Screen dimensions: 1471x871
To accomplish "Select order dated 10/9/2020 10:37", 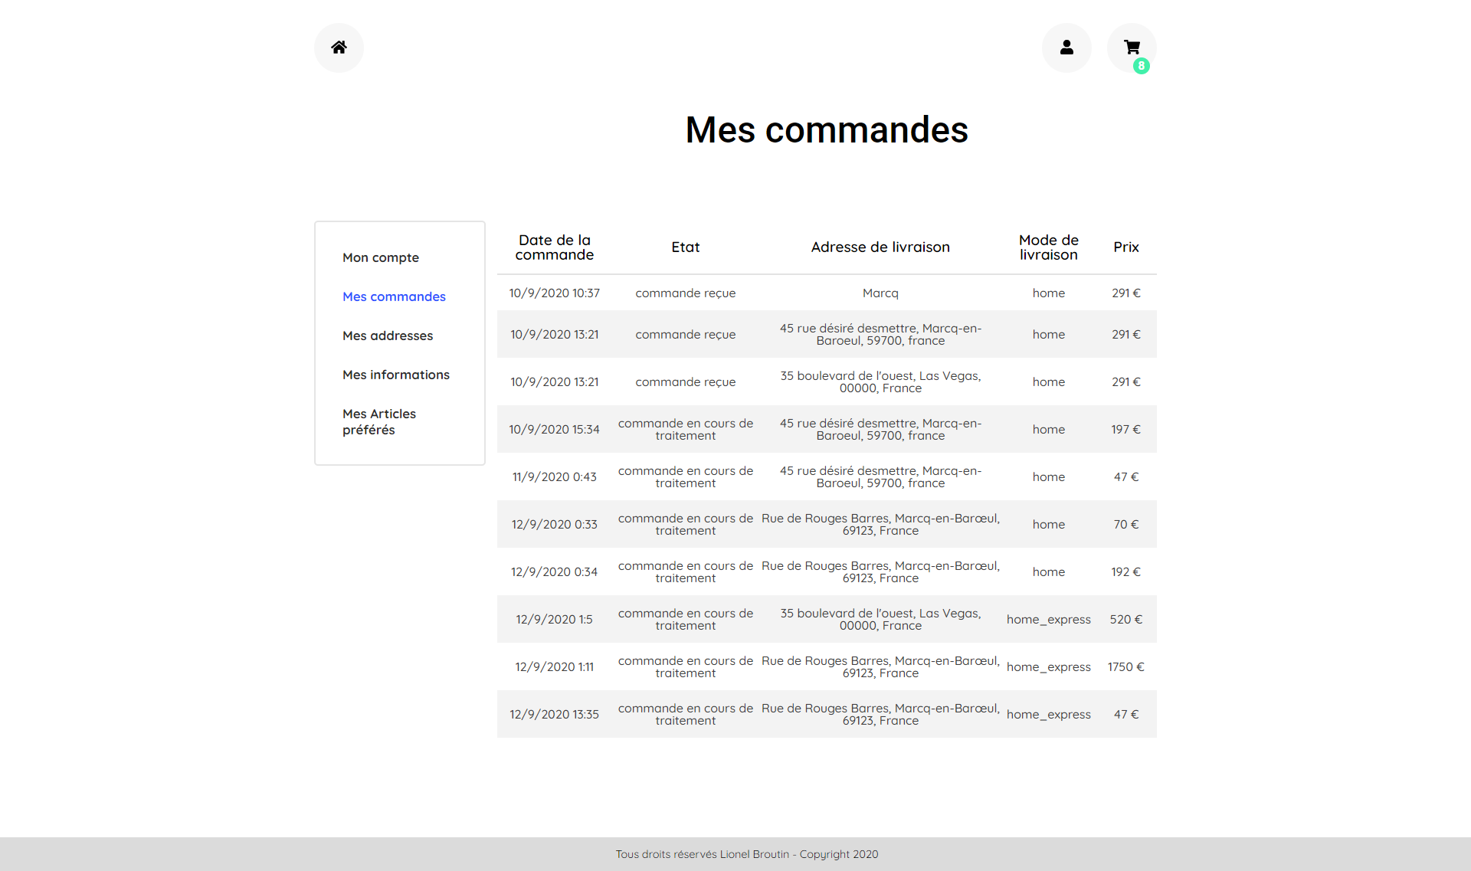I will pyautogui.click(x=554, y=293).
